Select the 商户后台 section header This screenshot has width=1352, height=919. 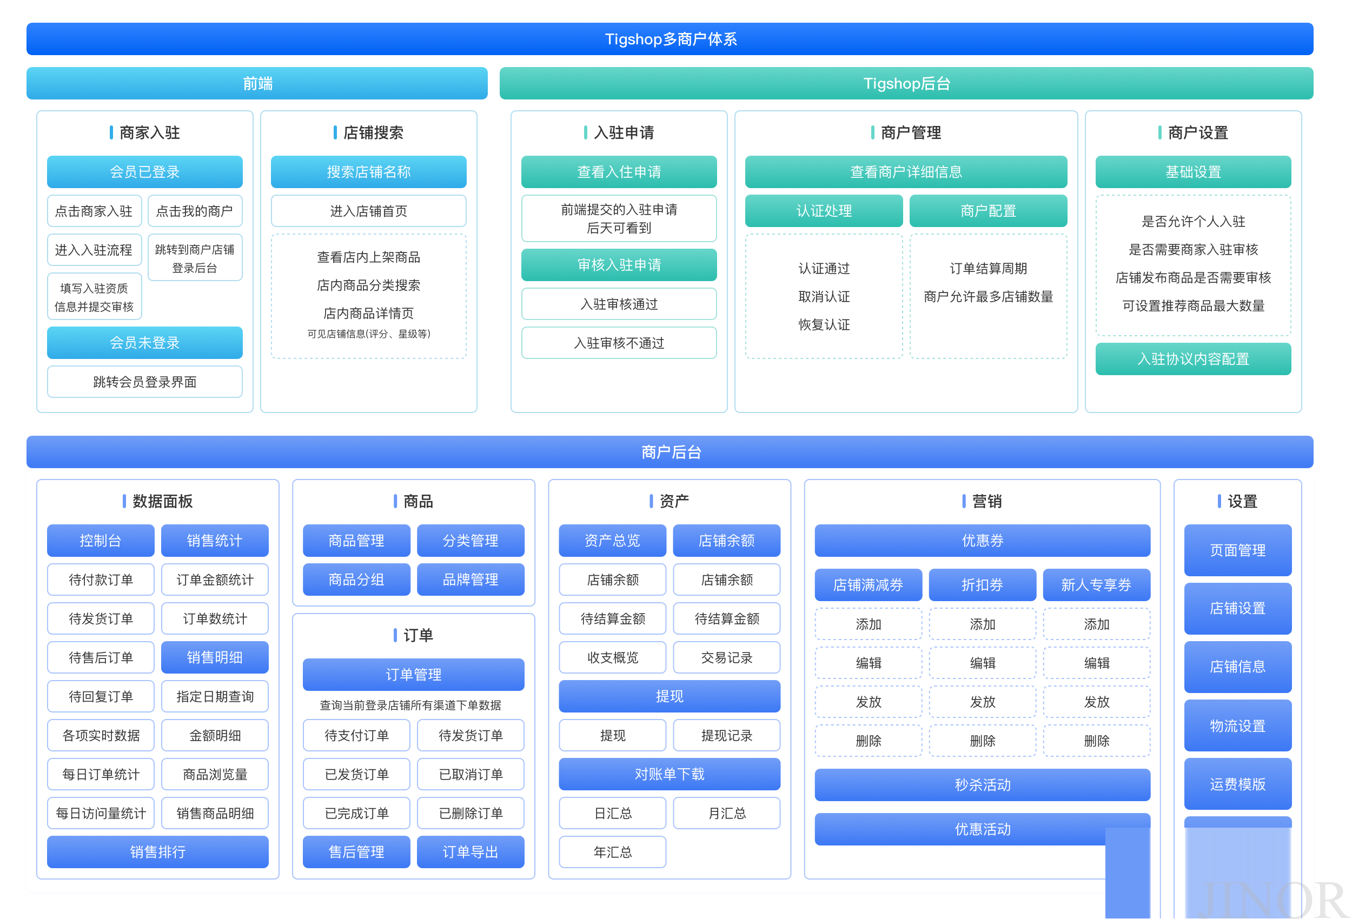670,452
